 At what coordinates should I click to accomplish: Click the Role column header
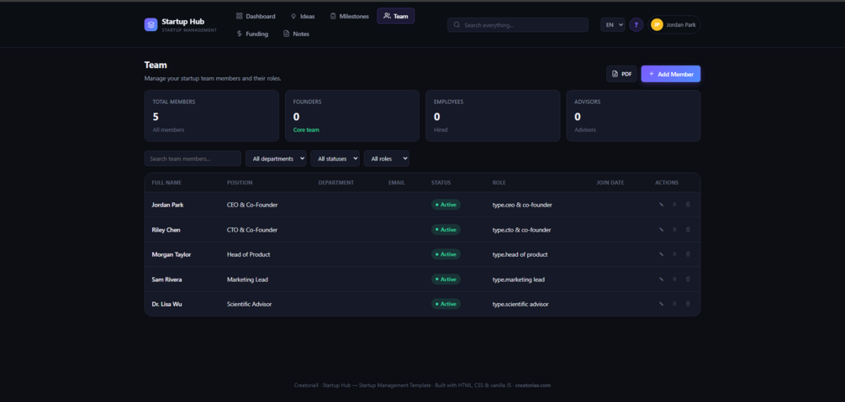pos(499,183)
